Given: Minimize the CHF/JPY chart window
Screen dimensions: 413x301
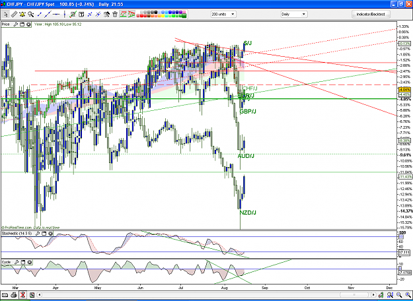Looking at the screenshot, I should (394, 4).
